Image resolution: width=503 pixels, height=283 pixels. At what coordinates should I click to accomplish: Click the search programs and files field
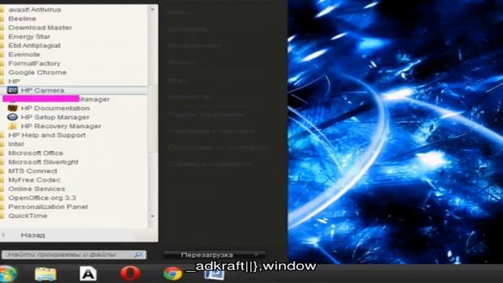point(74,255)
